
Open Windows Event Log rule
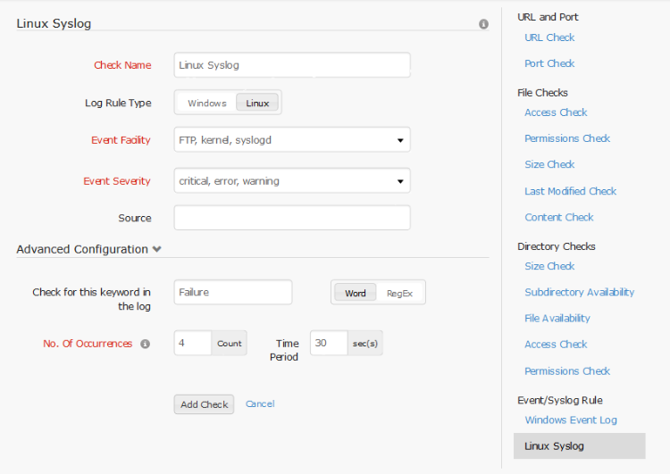[570, 420]
